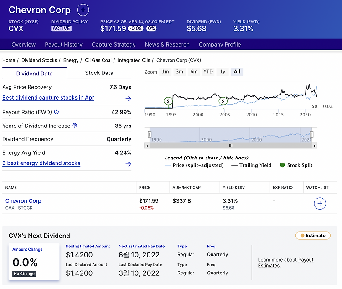Click $5.68 Dividend (FWD) value in header
The height and width of the screenshot is (289, 342).
click(x=197, y=28)
